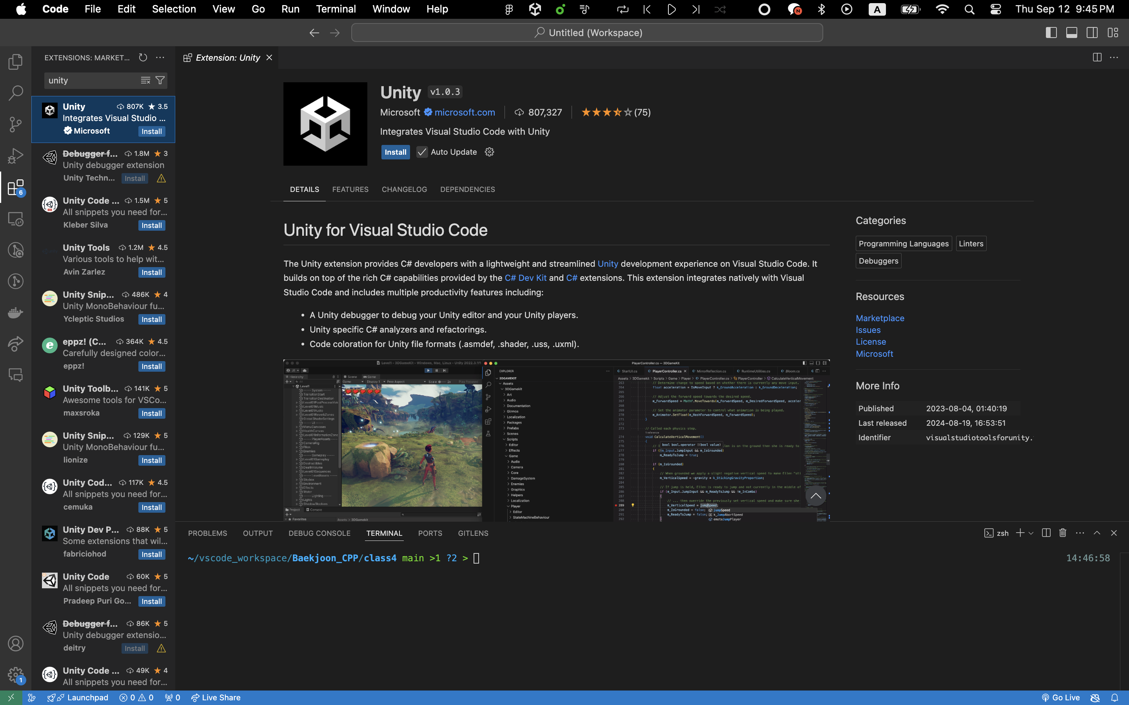The image size is (1129, 705).
Task: Open the Unity extension manage gear
Action: pyautogui.click(x=488, y=152)
